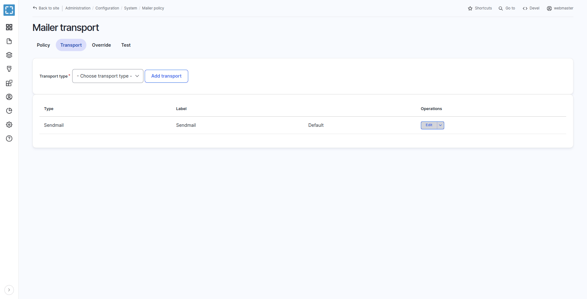
Task: Switch to the Override tab
Action: [101, 45]
